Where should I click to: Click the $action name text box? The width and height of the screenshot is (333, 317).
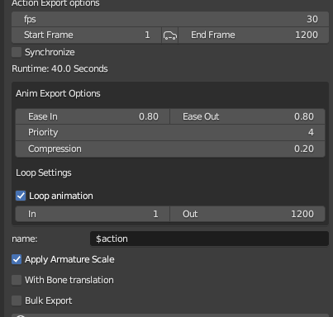(x=209, y=239)
